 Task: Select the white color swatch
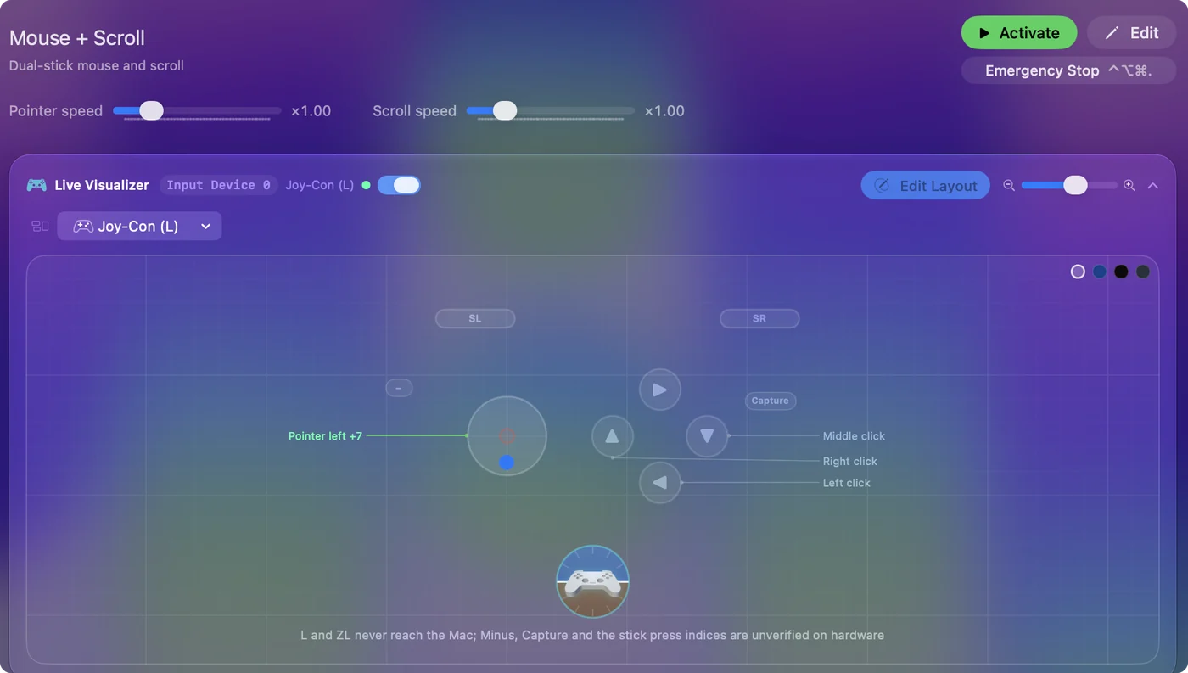1078,272
